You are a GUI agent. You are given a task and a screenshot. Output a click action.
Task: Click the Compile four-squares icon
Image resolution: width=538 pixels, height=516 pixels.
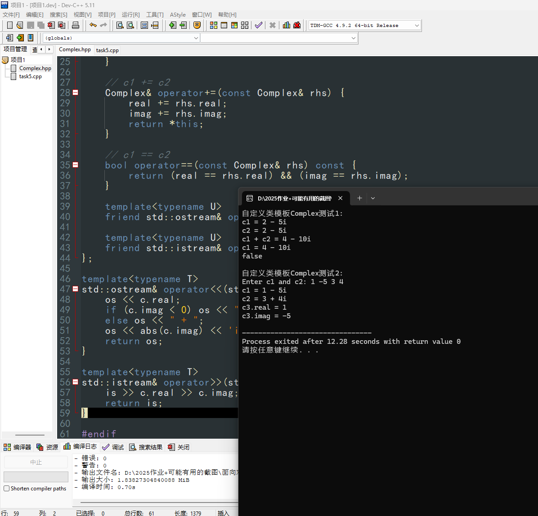click(x=214, y=25)
